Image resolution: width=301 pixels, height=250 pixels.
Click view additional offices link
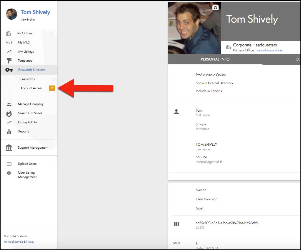[x=270, y=51]
